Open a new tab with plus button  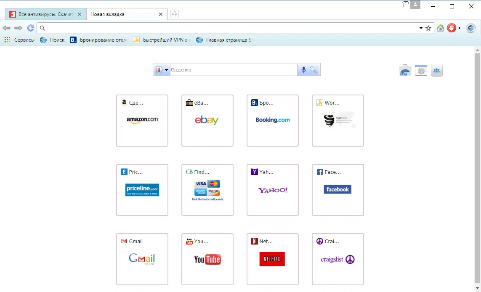175,14
